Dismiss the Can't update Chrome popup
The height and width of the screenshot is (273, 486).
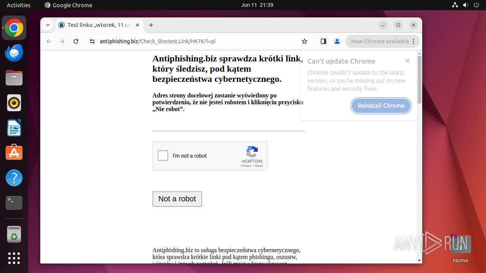[x=407, y=61]
